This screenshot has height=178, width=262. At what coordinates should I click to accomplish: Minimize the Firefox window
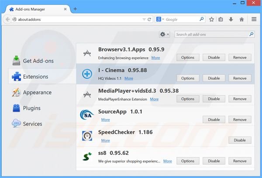[234, 3]
